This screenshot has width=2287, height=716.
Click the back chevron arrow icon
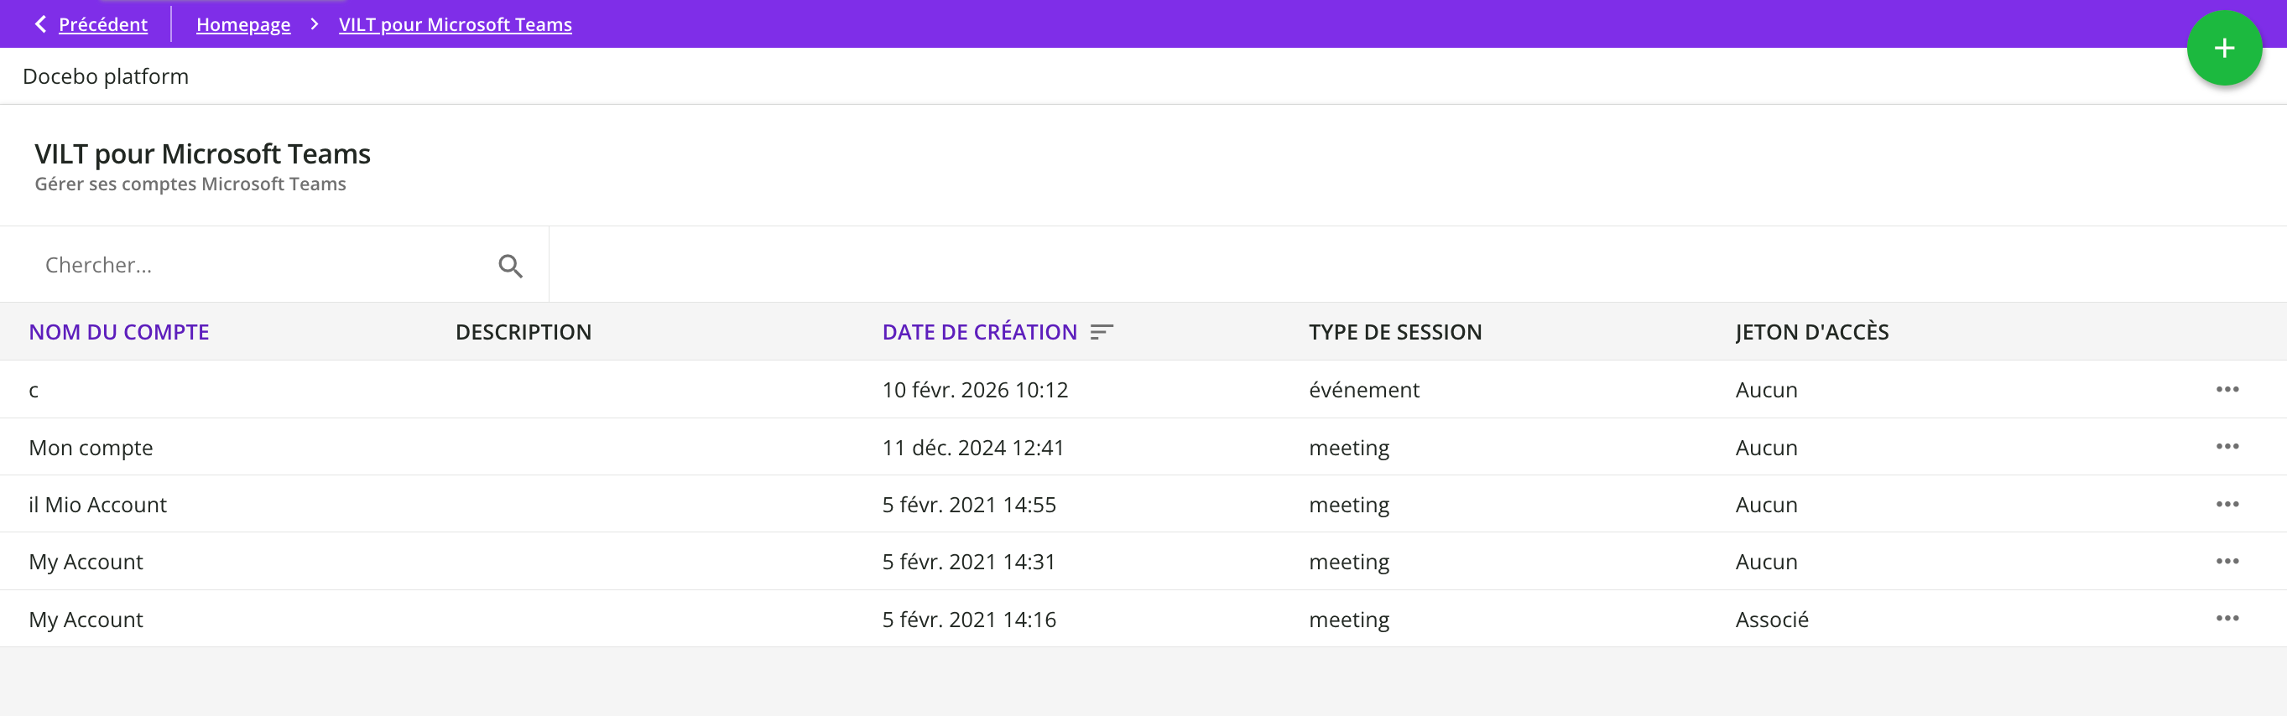click(x=40, y=24)
